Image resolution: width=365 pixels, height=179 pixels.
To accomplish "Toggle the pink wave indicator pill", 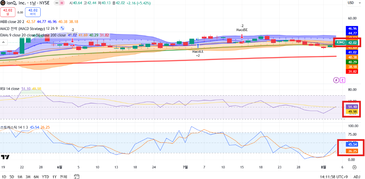I will (x=62, y=3).
